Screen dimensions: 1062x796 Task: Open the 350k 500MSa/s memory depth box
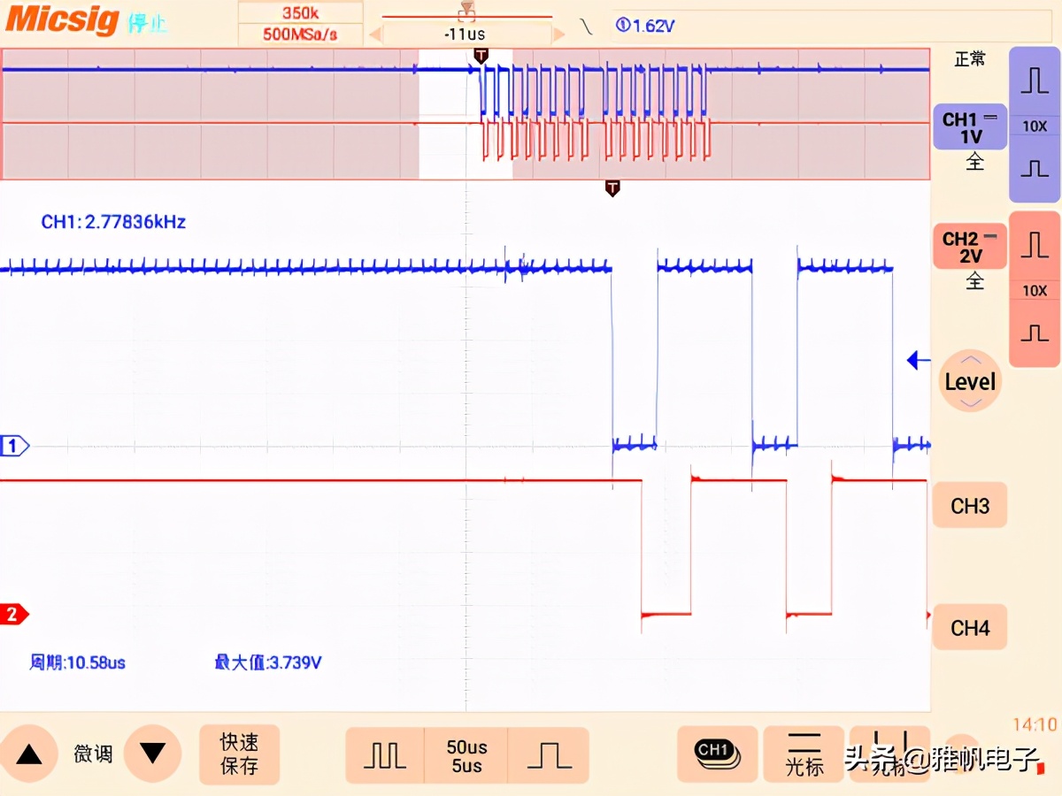tap(300, 24)
